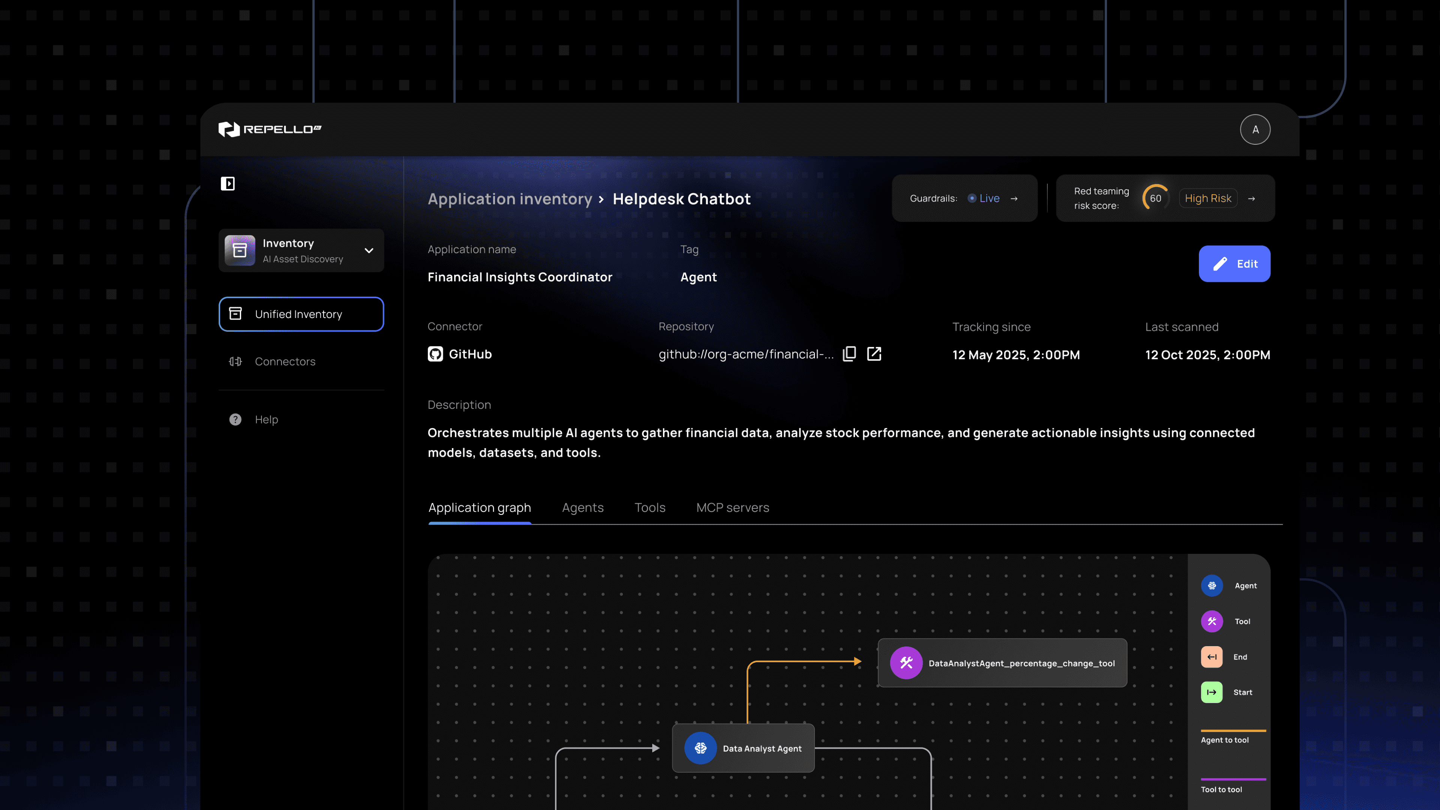Screen dimensions: 1440x810
Task: Collapse the sidebar with panel toggle icon
Action: pyautogui.click(x=228, y=183)
